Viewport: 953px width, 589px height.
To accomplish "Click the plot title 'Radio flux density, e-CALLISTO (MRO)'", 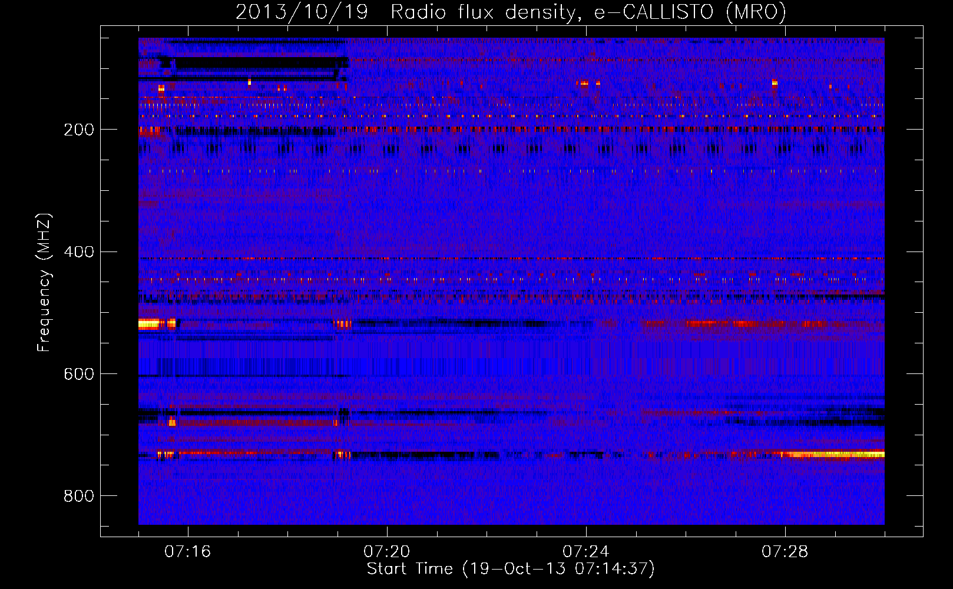I will (x=588, y=12).
